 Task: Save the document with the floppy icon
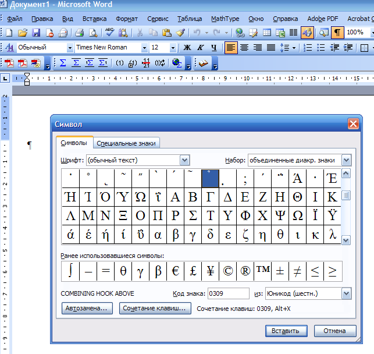click(36, 33)
